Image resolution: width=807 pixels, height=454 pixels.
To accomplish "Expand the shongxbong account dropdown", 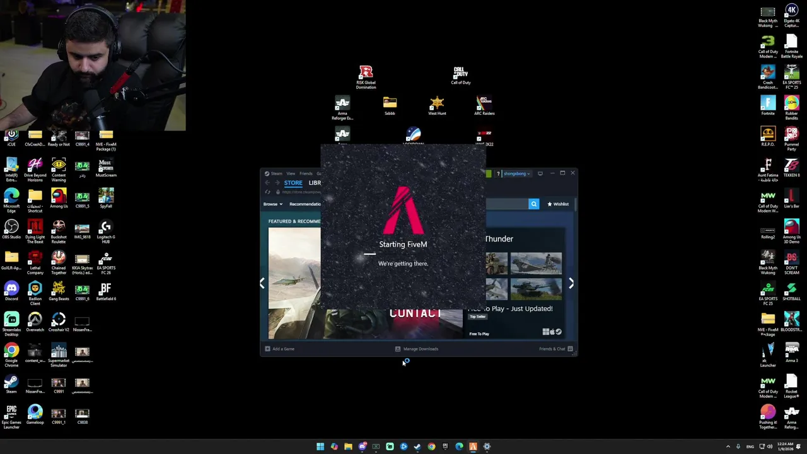I will pos(516,173).
